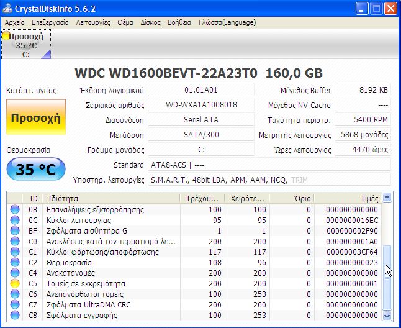401x328 pixels.
Task: Open the Θέμα menu
Action: pyautogui.click(x=125, y=22)
